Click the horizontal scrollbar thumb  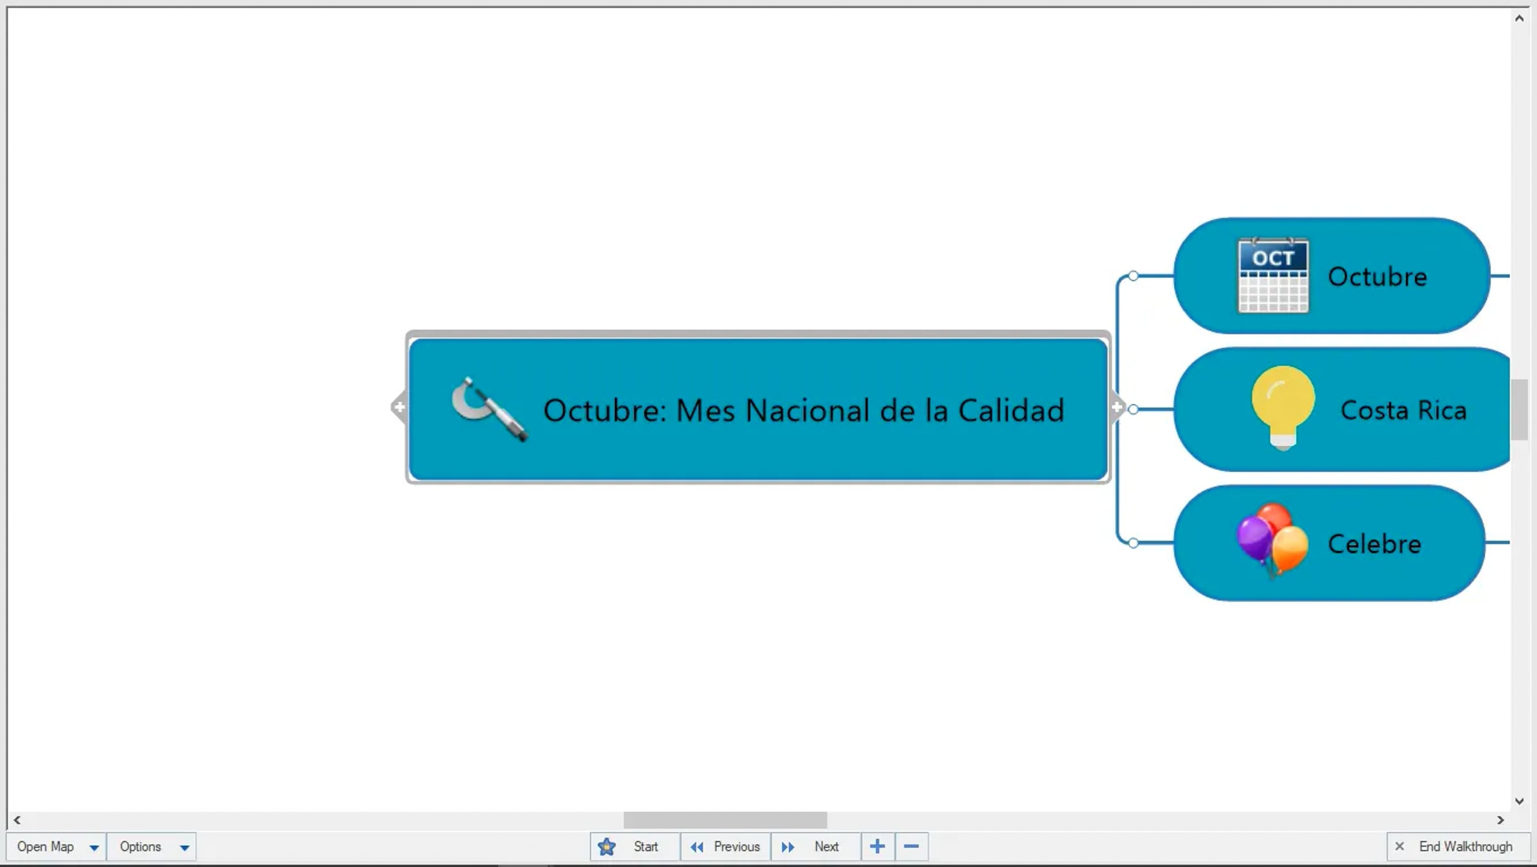click(725, 820)
